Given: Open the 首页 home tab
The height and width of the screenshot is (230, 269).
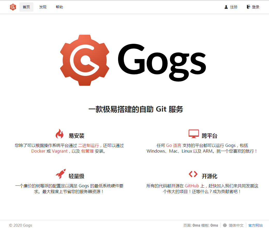Looking at the screenshot, I should [x=26, y=7].
